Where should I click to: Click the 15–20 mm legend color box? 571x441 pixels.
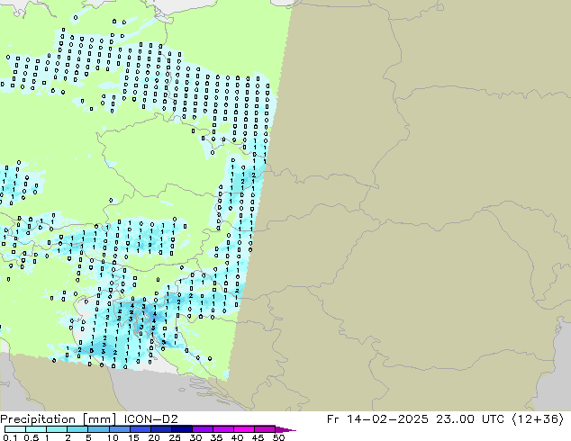140,429
